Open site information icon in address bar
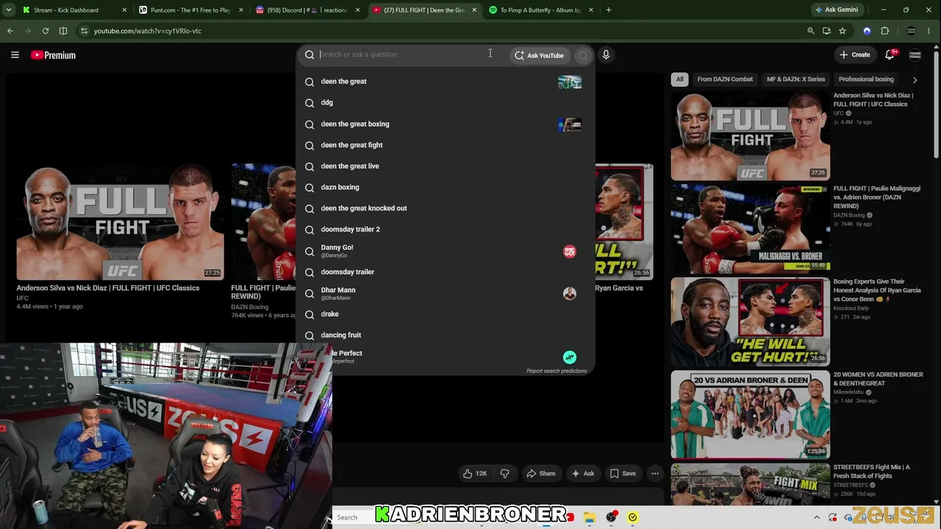 coord(83,31)
